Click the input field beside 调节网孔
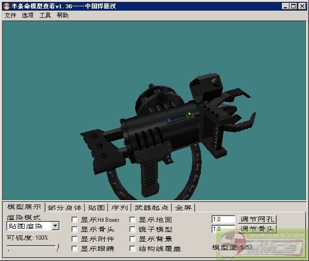This screenshot has height=261, width=309. pos(223,219)
